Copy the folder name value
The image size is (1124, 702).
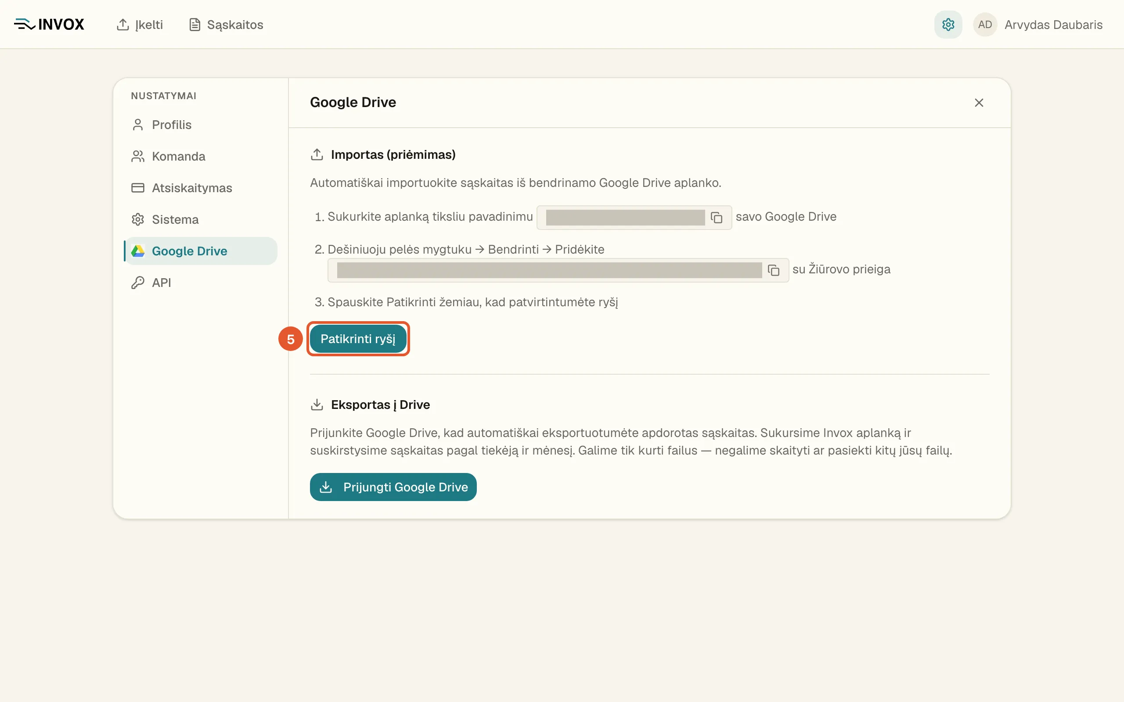[x=717, y=217]
